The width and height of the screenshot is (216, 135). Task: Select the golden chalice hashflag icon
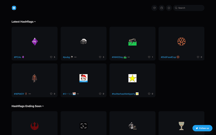tap(181, 126)
